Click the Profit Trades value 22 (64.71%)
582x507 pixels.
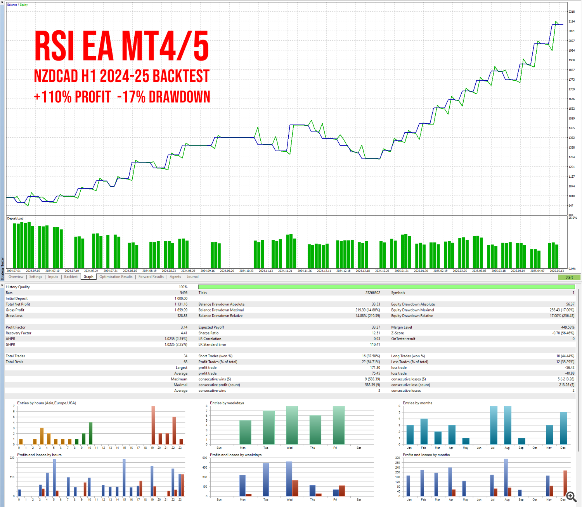tap(371, 362)
